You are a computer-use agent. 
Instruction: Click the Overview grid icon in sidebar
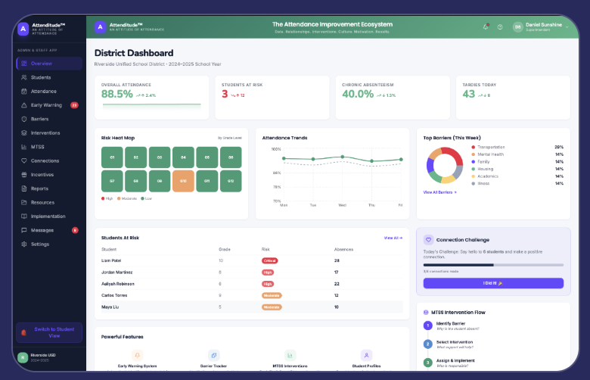[24, 64]
